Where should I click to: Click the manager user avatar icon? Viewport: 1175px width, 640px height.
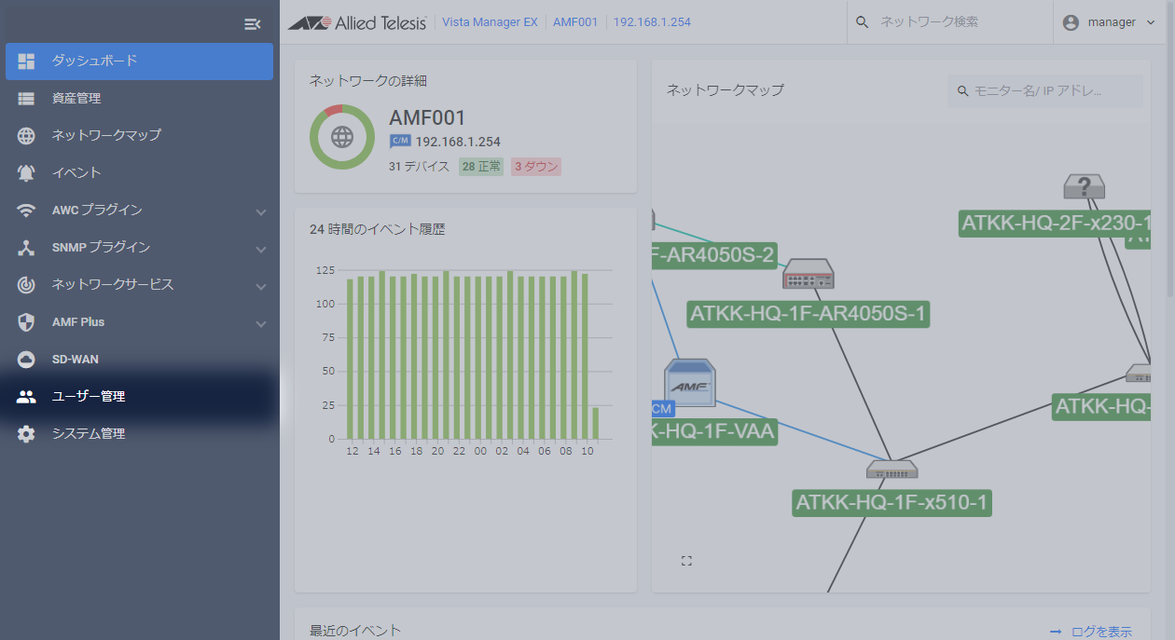click(1071, 22)
